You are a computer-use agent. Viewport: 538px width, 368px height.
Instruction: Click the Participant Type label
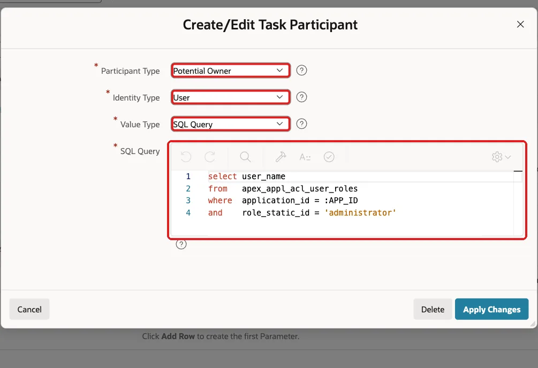(x=131, y=71)
